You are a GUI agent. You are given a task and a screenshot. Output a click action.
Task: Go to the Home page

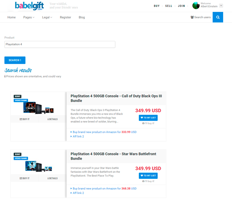point(12,17)
